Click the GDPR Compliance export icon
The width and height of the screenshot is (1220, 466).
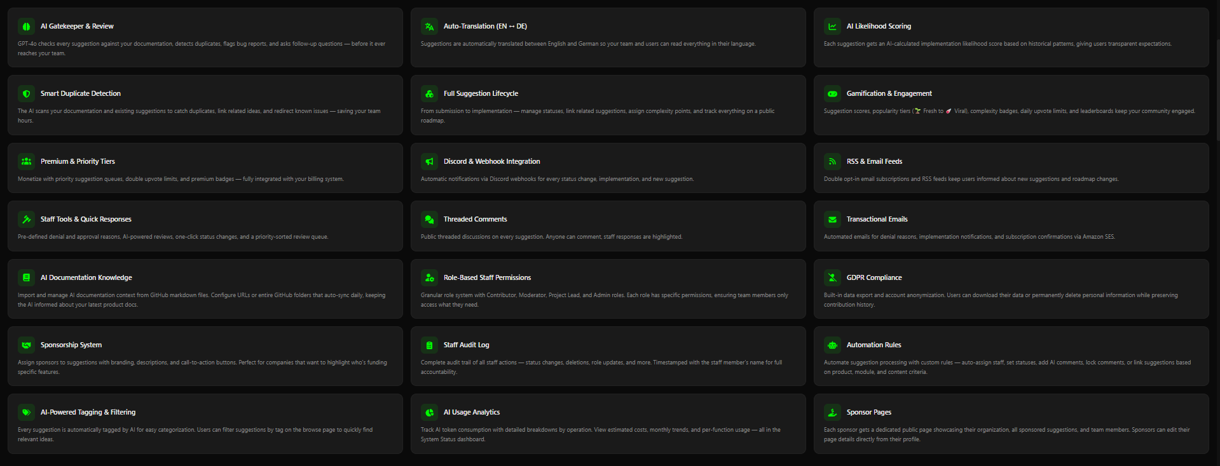tap(832, 277)
